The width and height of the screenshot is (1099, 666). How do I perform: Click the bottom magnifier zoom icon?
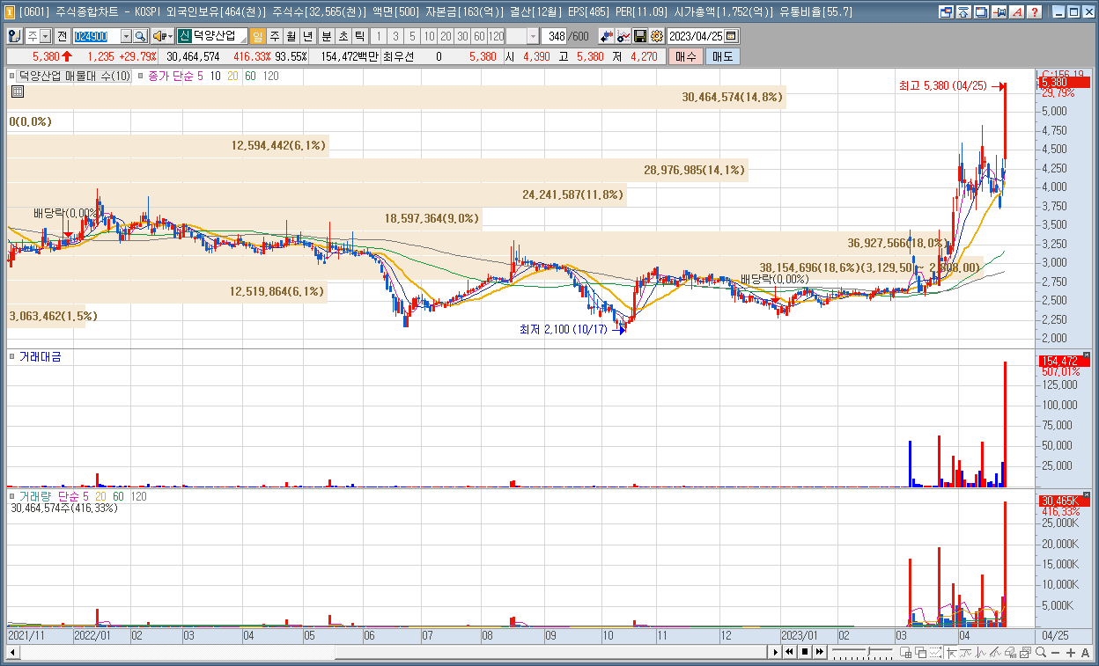coord(1041,652)
